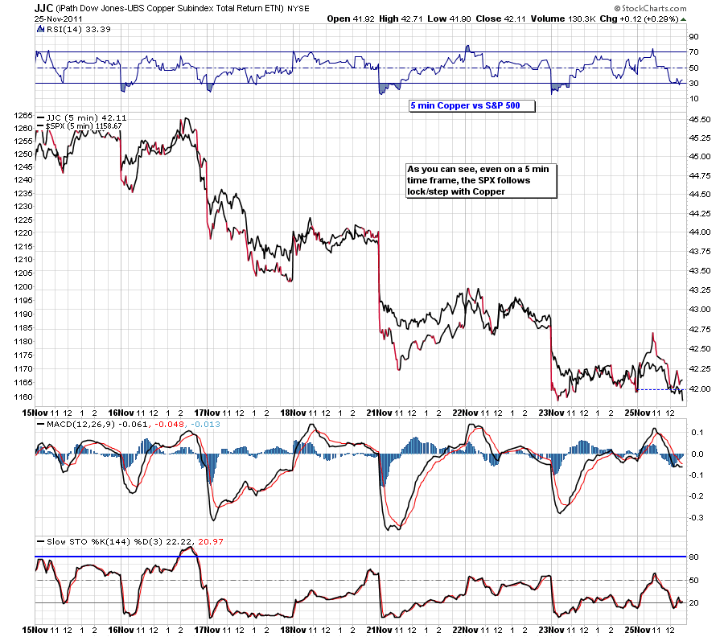This screenshot has height=637, width=724.
Task: Click 21Nov on the price chart's date axis
Action: coord(379,413)
